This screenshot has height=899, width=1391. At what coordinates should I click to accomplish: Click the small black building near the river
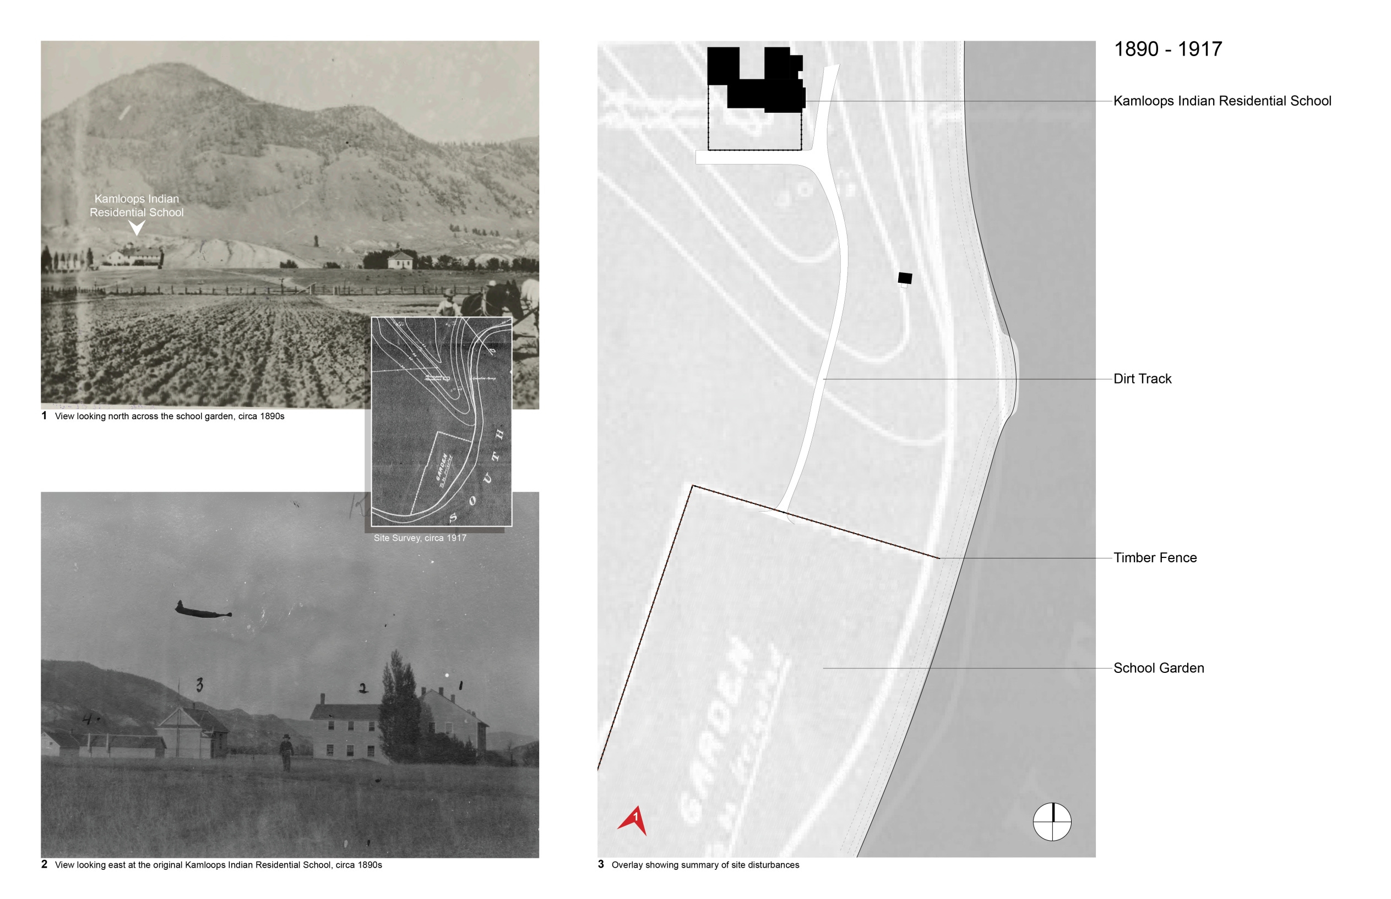point(904,278)
